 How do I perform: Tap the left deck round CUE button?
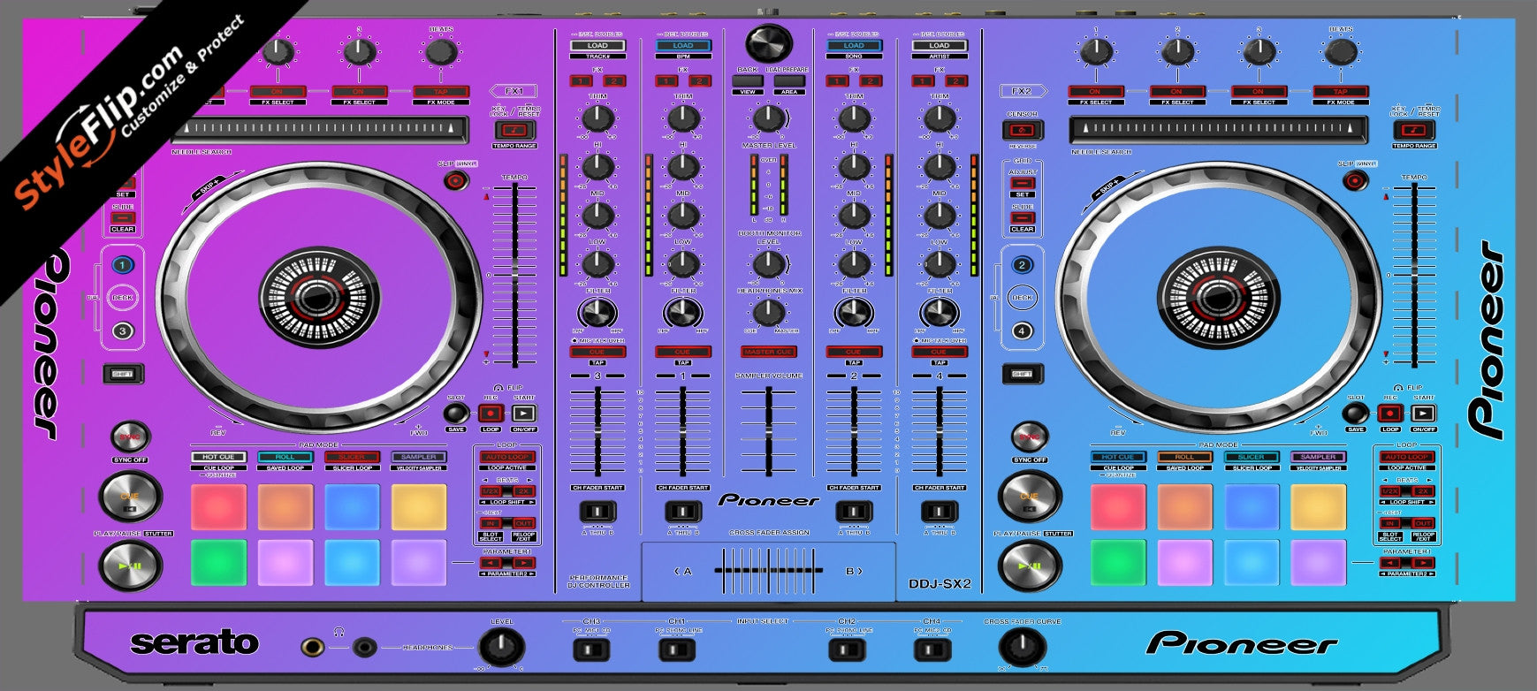click(130, 497)
